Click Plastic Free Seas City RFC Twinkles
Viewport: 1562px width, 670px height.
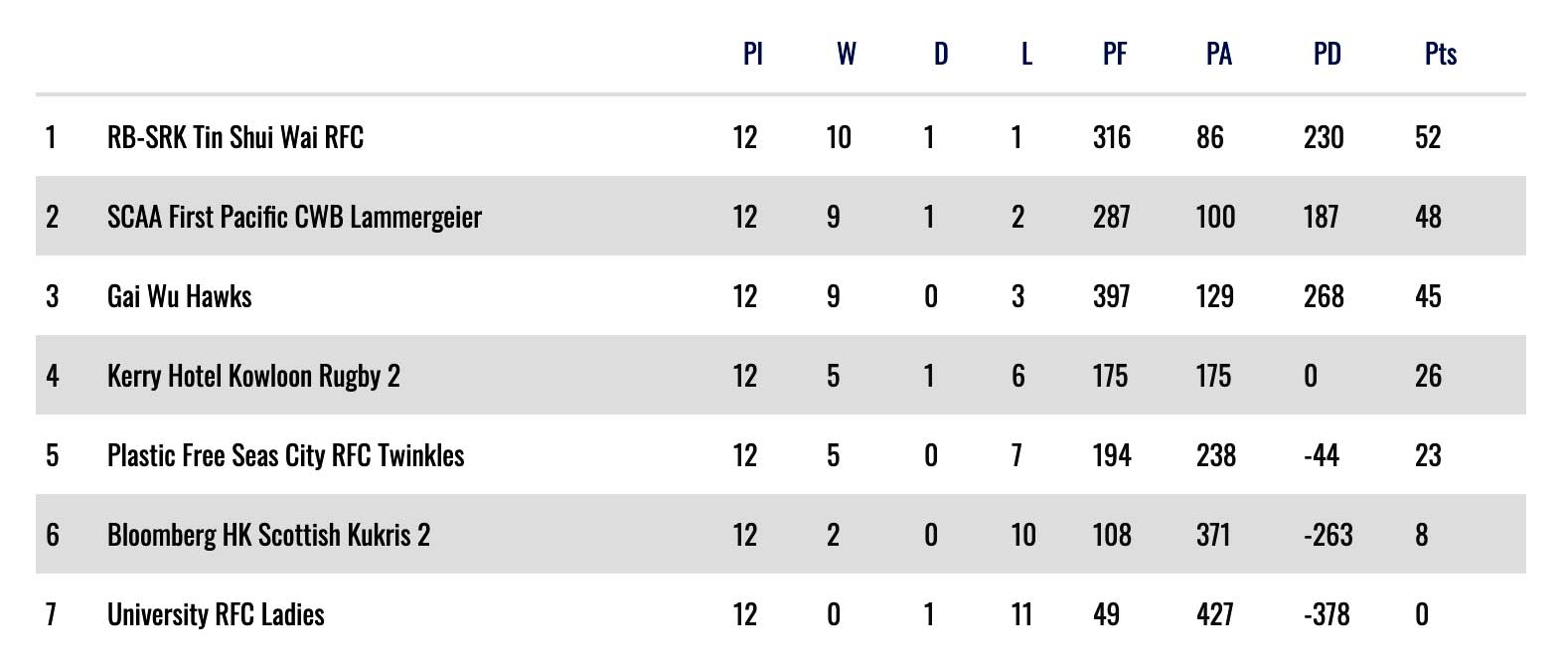pos(285,455)
